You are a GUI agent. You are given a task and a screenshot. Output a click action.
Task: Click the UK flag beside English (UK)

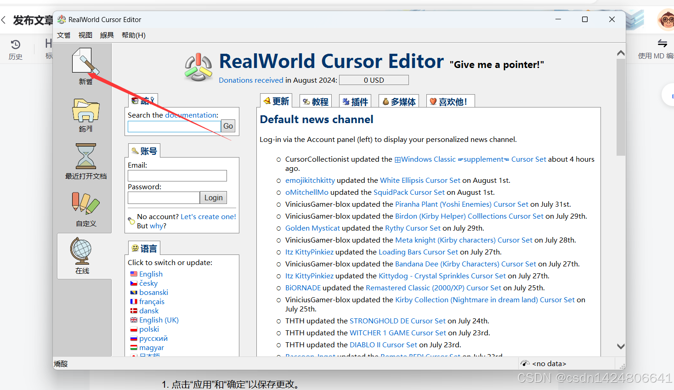(134, 320)
